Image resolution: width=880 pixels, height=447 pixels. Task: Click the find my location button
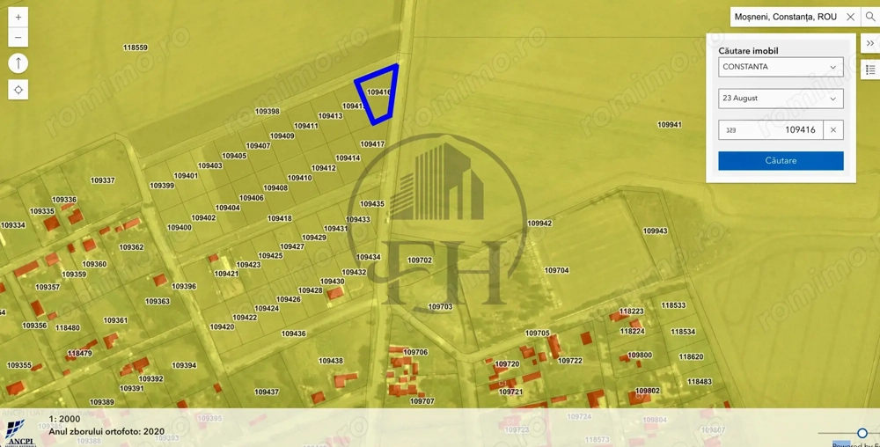18,90
